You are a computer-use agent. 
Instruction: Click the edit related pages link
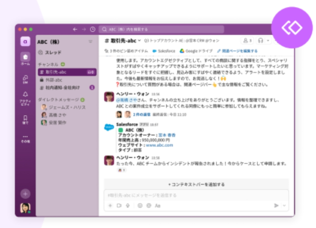pos(237,51)
